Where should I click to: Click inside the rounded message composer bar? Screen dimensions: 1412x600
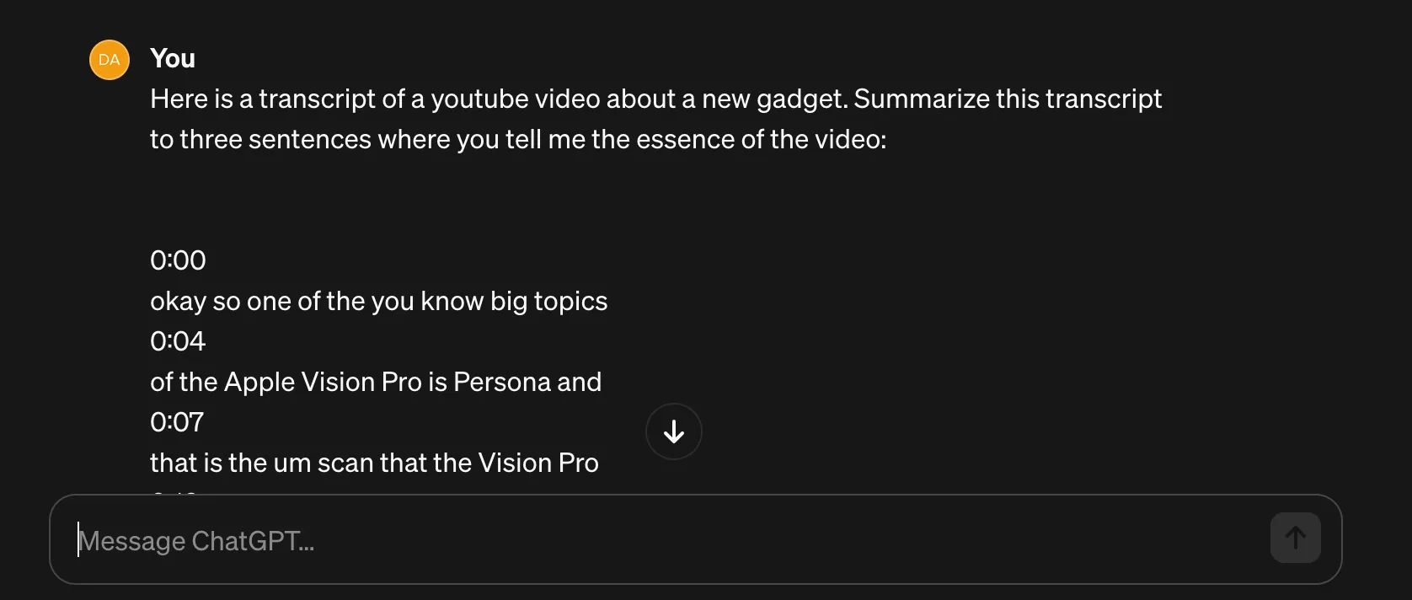590,539
